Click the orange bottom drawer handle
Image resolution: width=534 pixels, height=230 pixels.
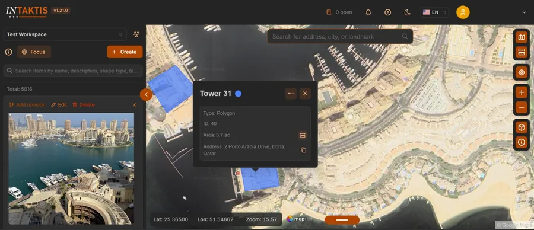[x=342, y=220]
